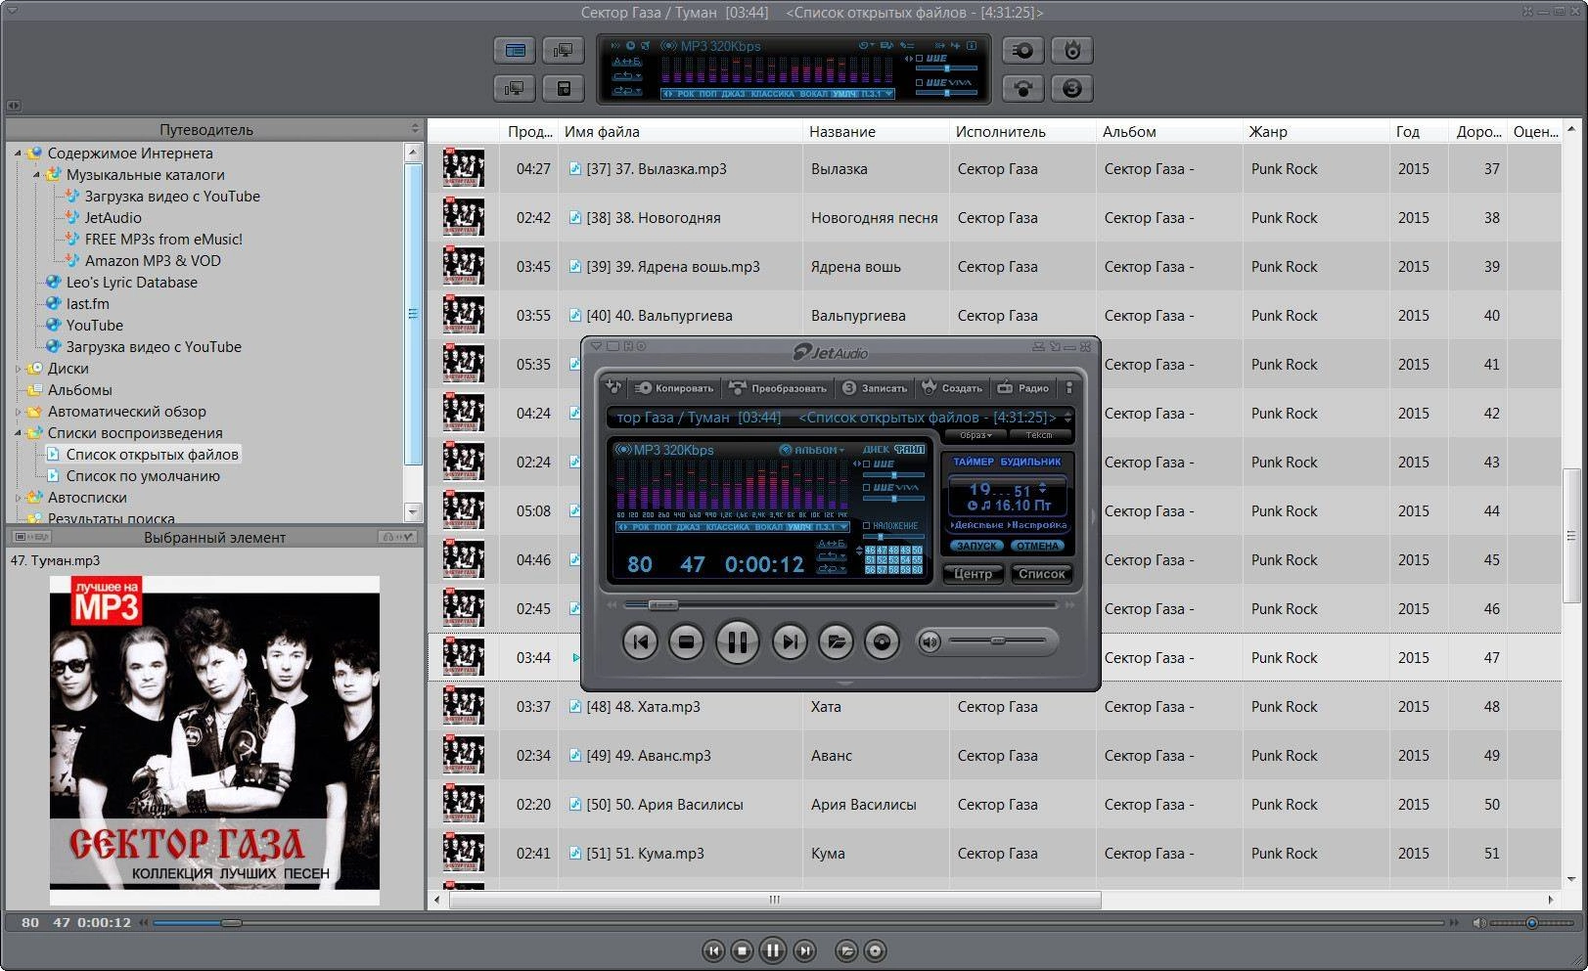Open last.fm in navigator tree

point(88,304)
